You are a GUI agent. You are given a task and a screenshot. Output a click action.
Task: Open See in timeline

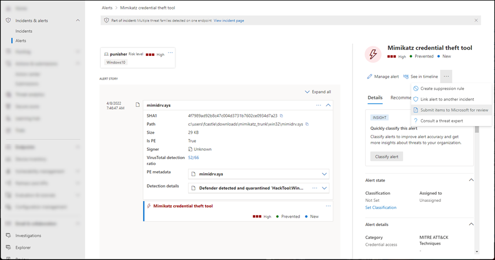421,77
